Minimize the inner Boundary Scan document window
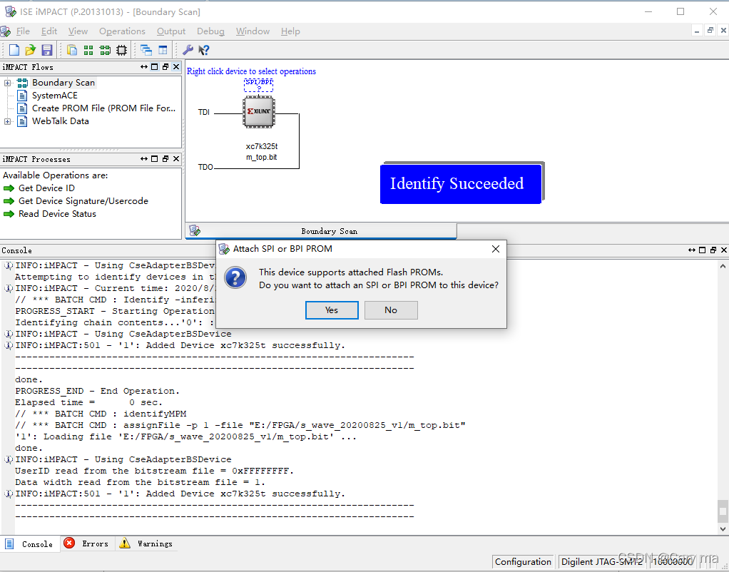The height and width of the screenshot is (572, 729). (696, 31)
